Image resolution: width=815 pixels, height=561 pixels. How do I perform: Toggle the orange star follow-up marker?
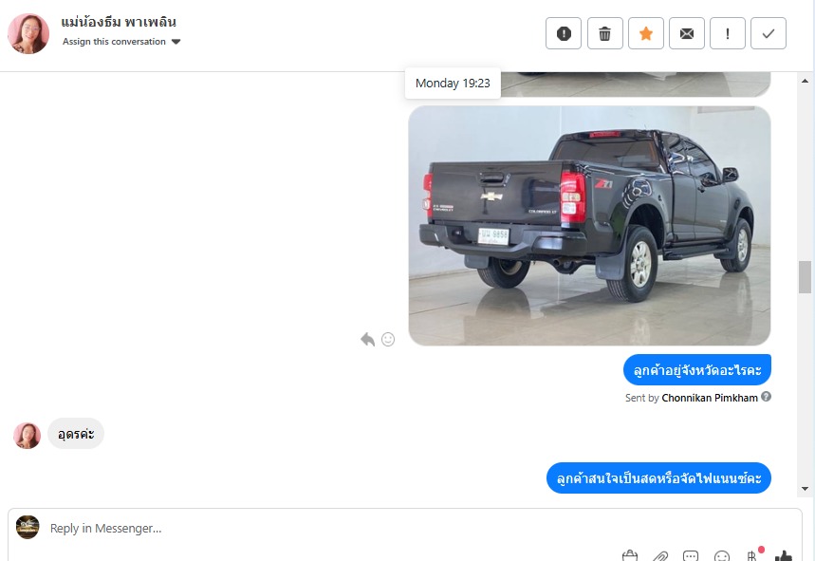click(645, 33)
